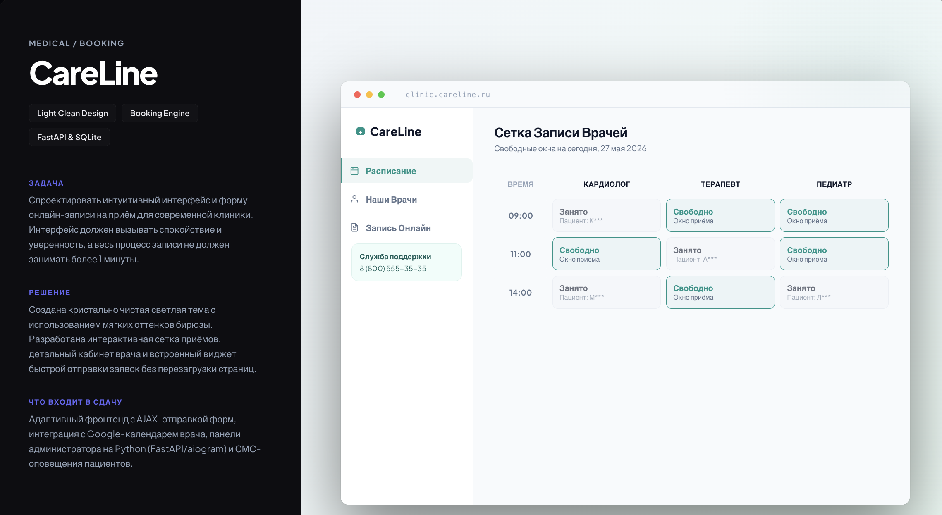Click the КАРДИОЛОГ column header
This screenshot has height=515, width=942.
pyautogui.click(x=607, y=184)
